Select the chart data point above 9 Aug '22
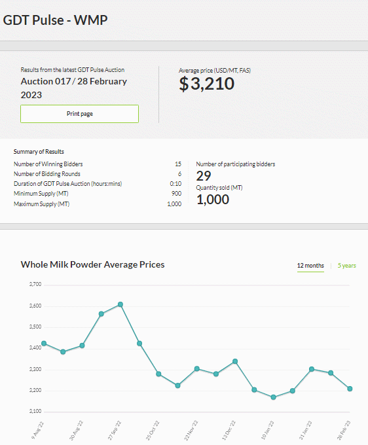This screenshot has height=445, width=368. [44, 344]
